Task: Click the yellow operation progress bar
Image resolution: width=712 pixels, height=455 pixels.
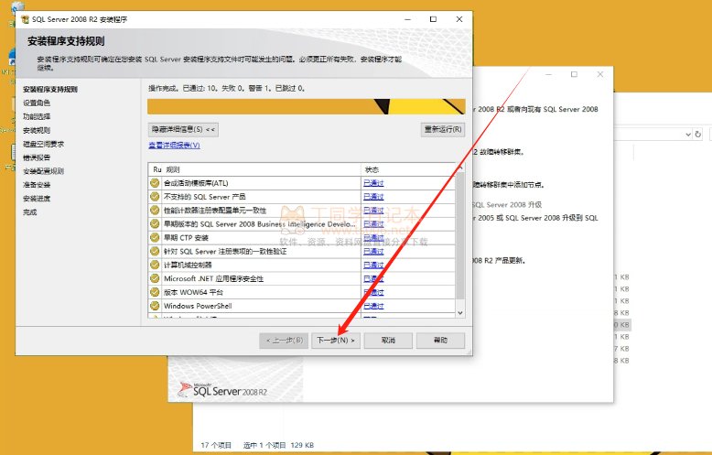Action: 307,107
